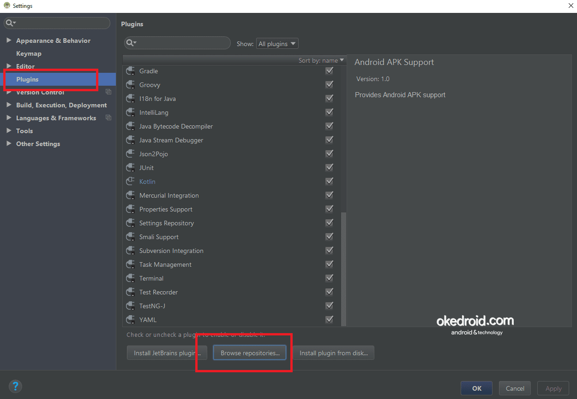This screenshot has height=399, width=577.
Task: Uncheck the Json2Pojo plugin
Action: coord(329,153)
